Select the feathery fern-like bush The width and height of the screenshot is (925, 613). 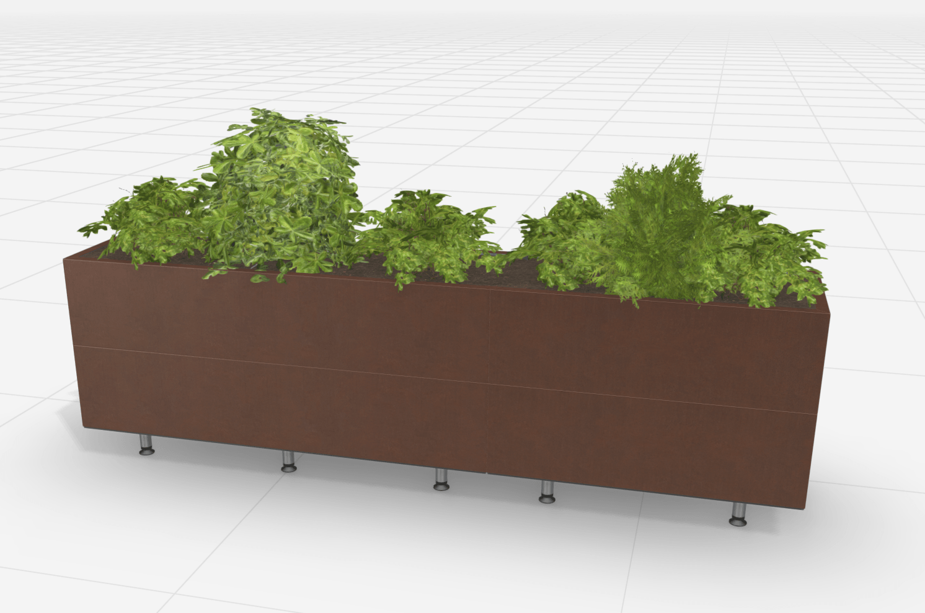tap(660, 230)
